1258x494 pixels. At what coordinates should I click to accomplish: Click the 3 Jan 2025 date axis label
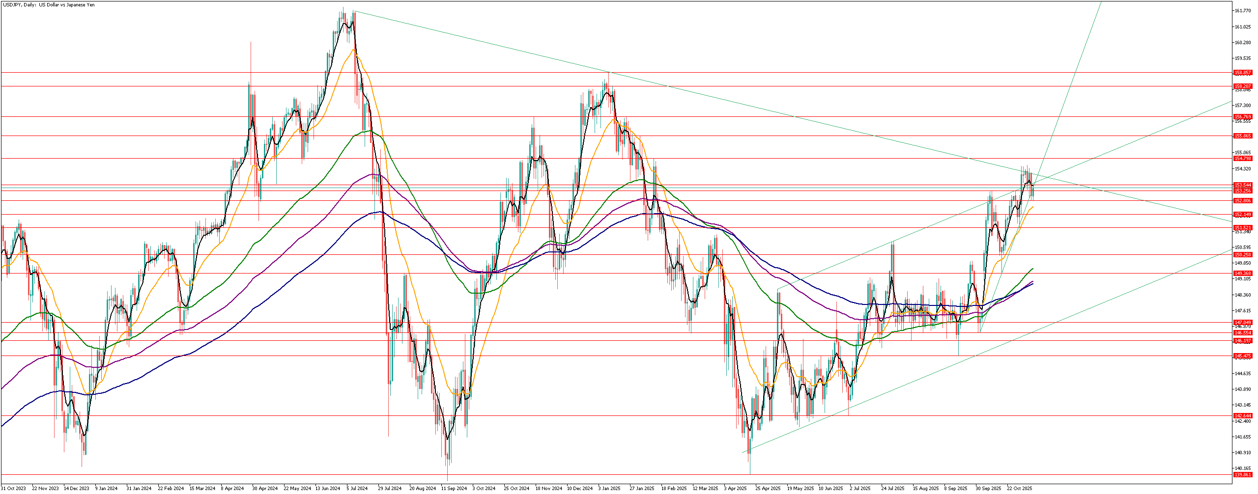(x=609, y=489)
